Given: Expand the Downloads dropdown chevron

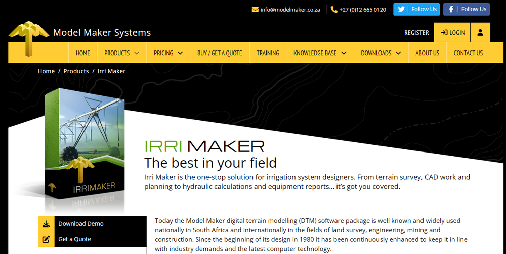Looking at the screenshot, I should coord(398,53).
